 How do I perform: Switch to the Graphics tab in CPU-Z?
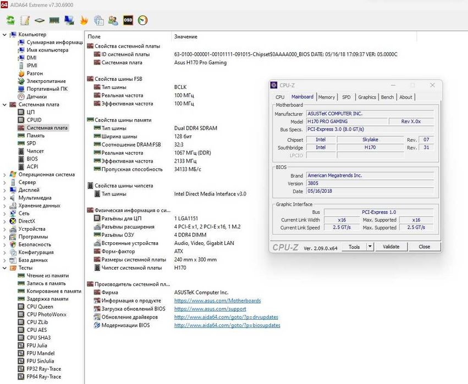(367, 97)
